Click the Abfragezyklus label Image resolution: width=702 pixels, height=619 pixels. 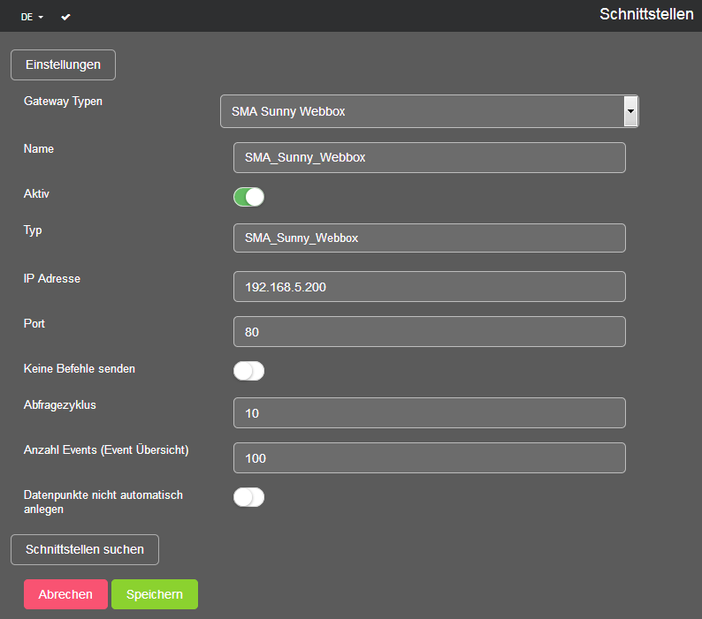(x=60, y=405)
